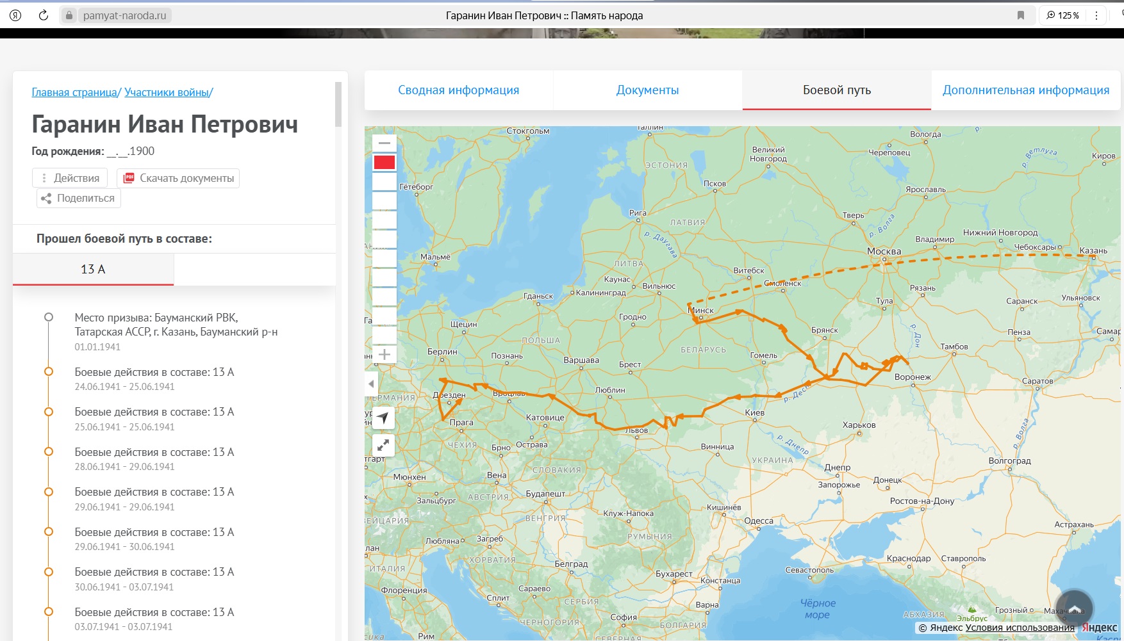Click the Прага label on the map

(x=461, y=423)
